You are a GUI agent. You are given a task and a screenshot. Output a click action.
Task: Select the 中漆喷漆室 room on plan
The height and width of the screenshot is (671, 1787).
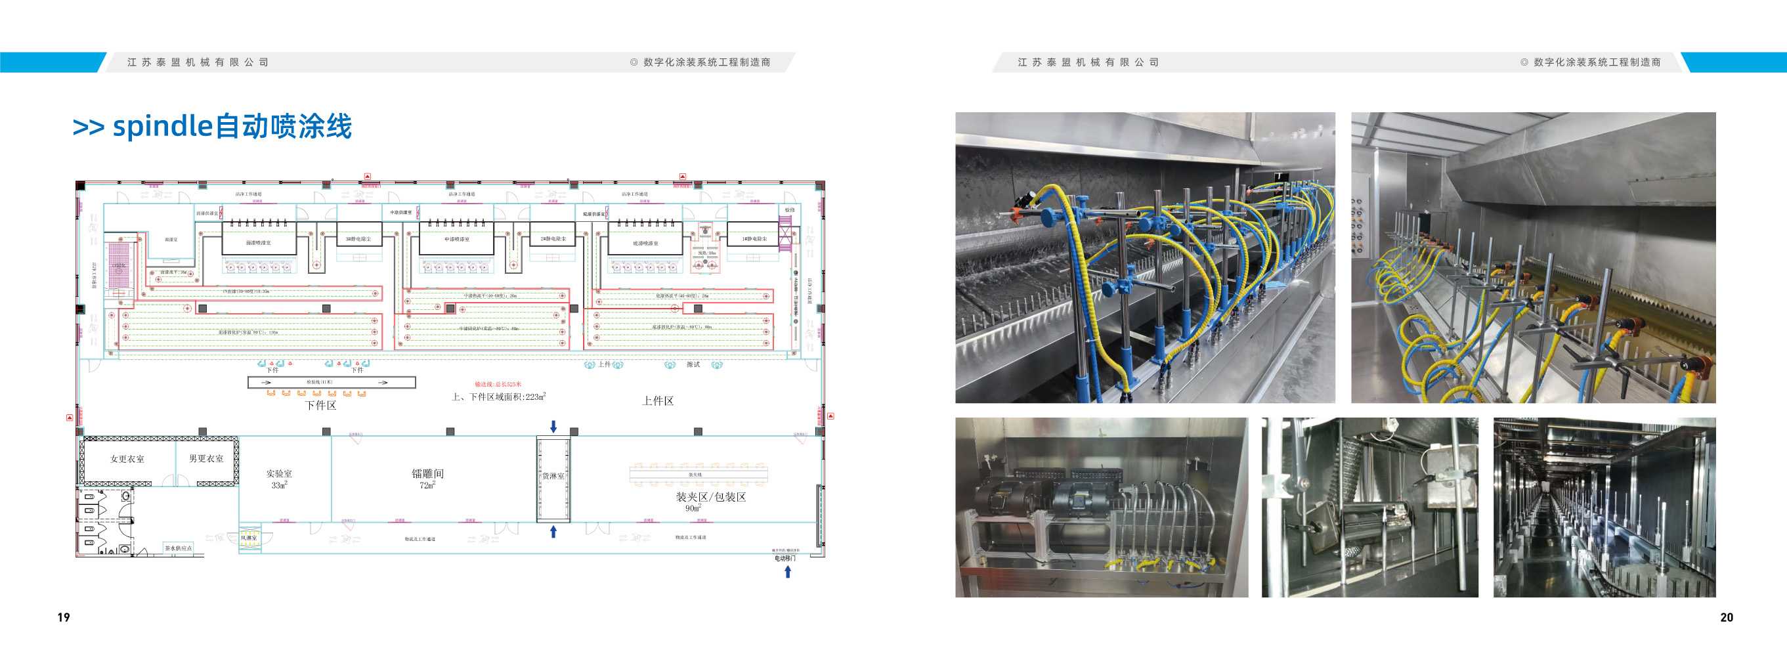coord(456,238)
